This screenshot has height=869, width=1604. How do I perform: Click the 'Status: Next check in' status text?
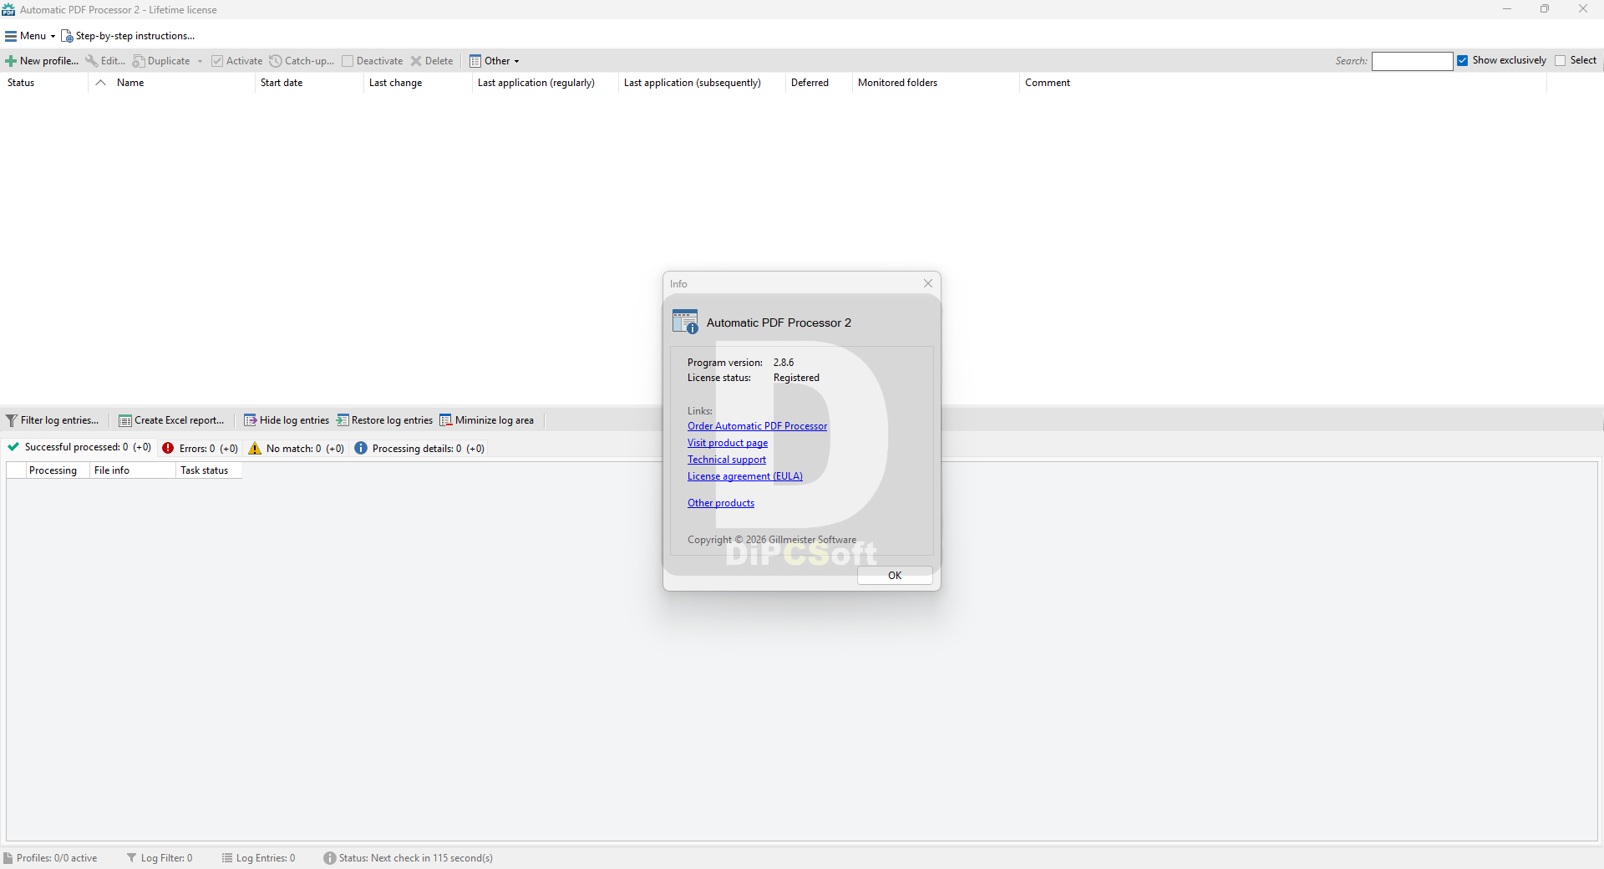[416, 858]
